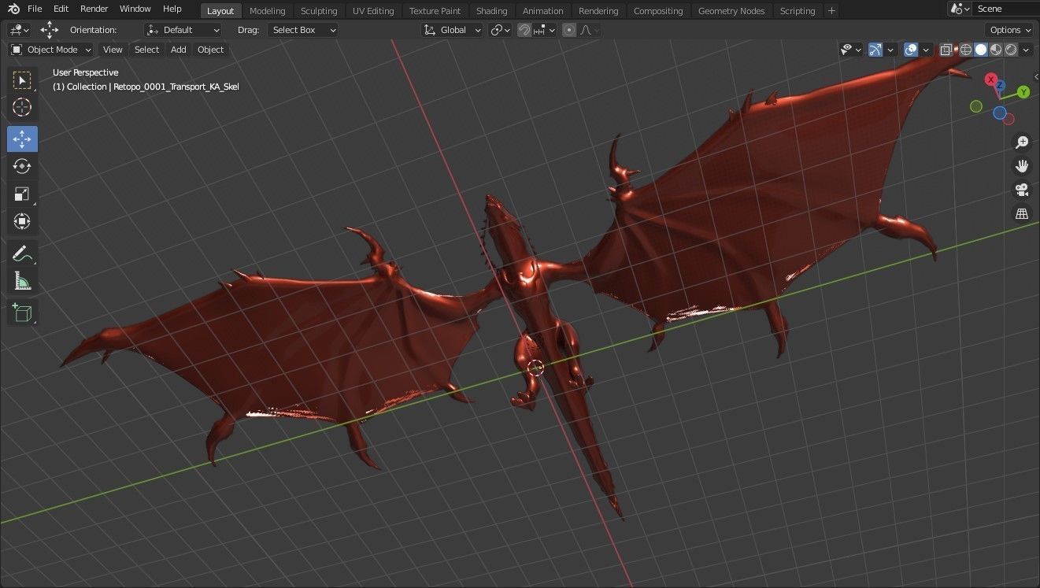This screenshot has height=588, width=1040.
Task: Open the Orientation Default dropdown
Action: 183,30
